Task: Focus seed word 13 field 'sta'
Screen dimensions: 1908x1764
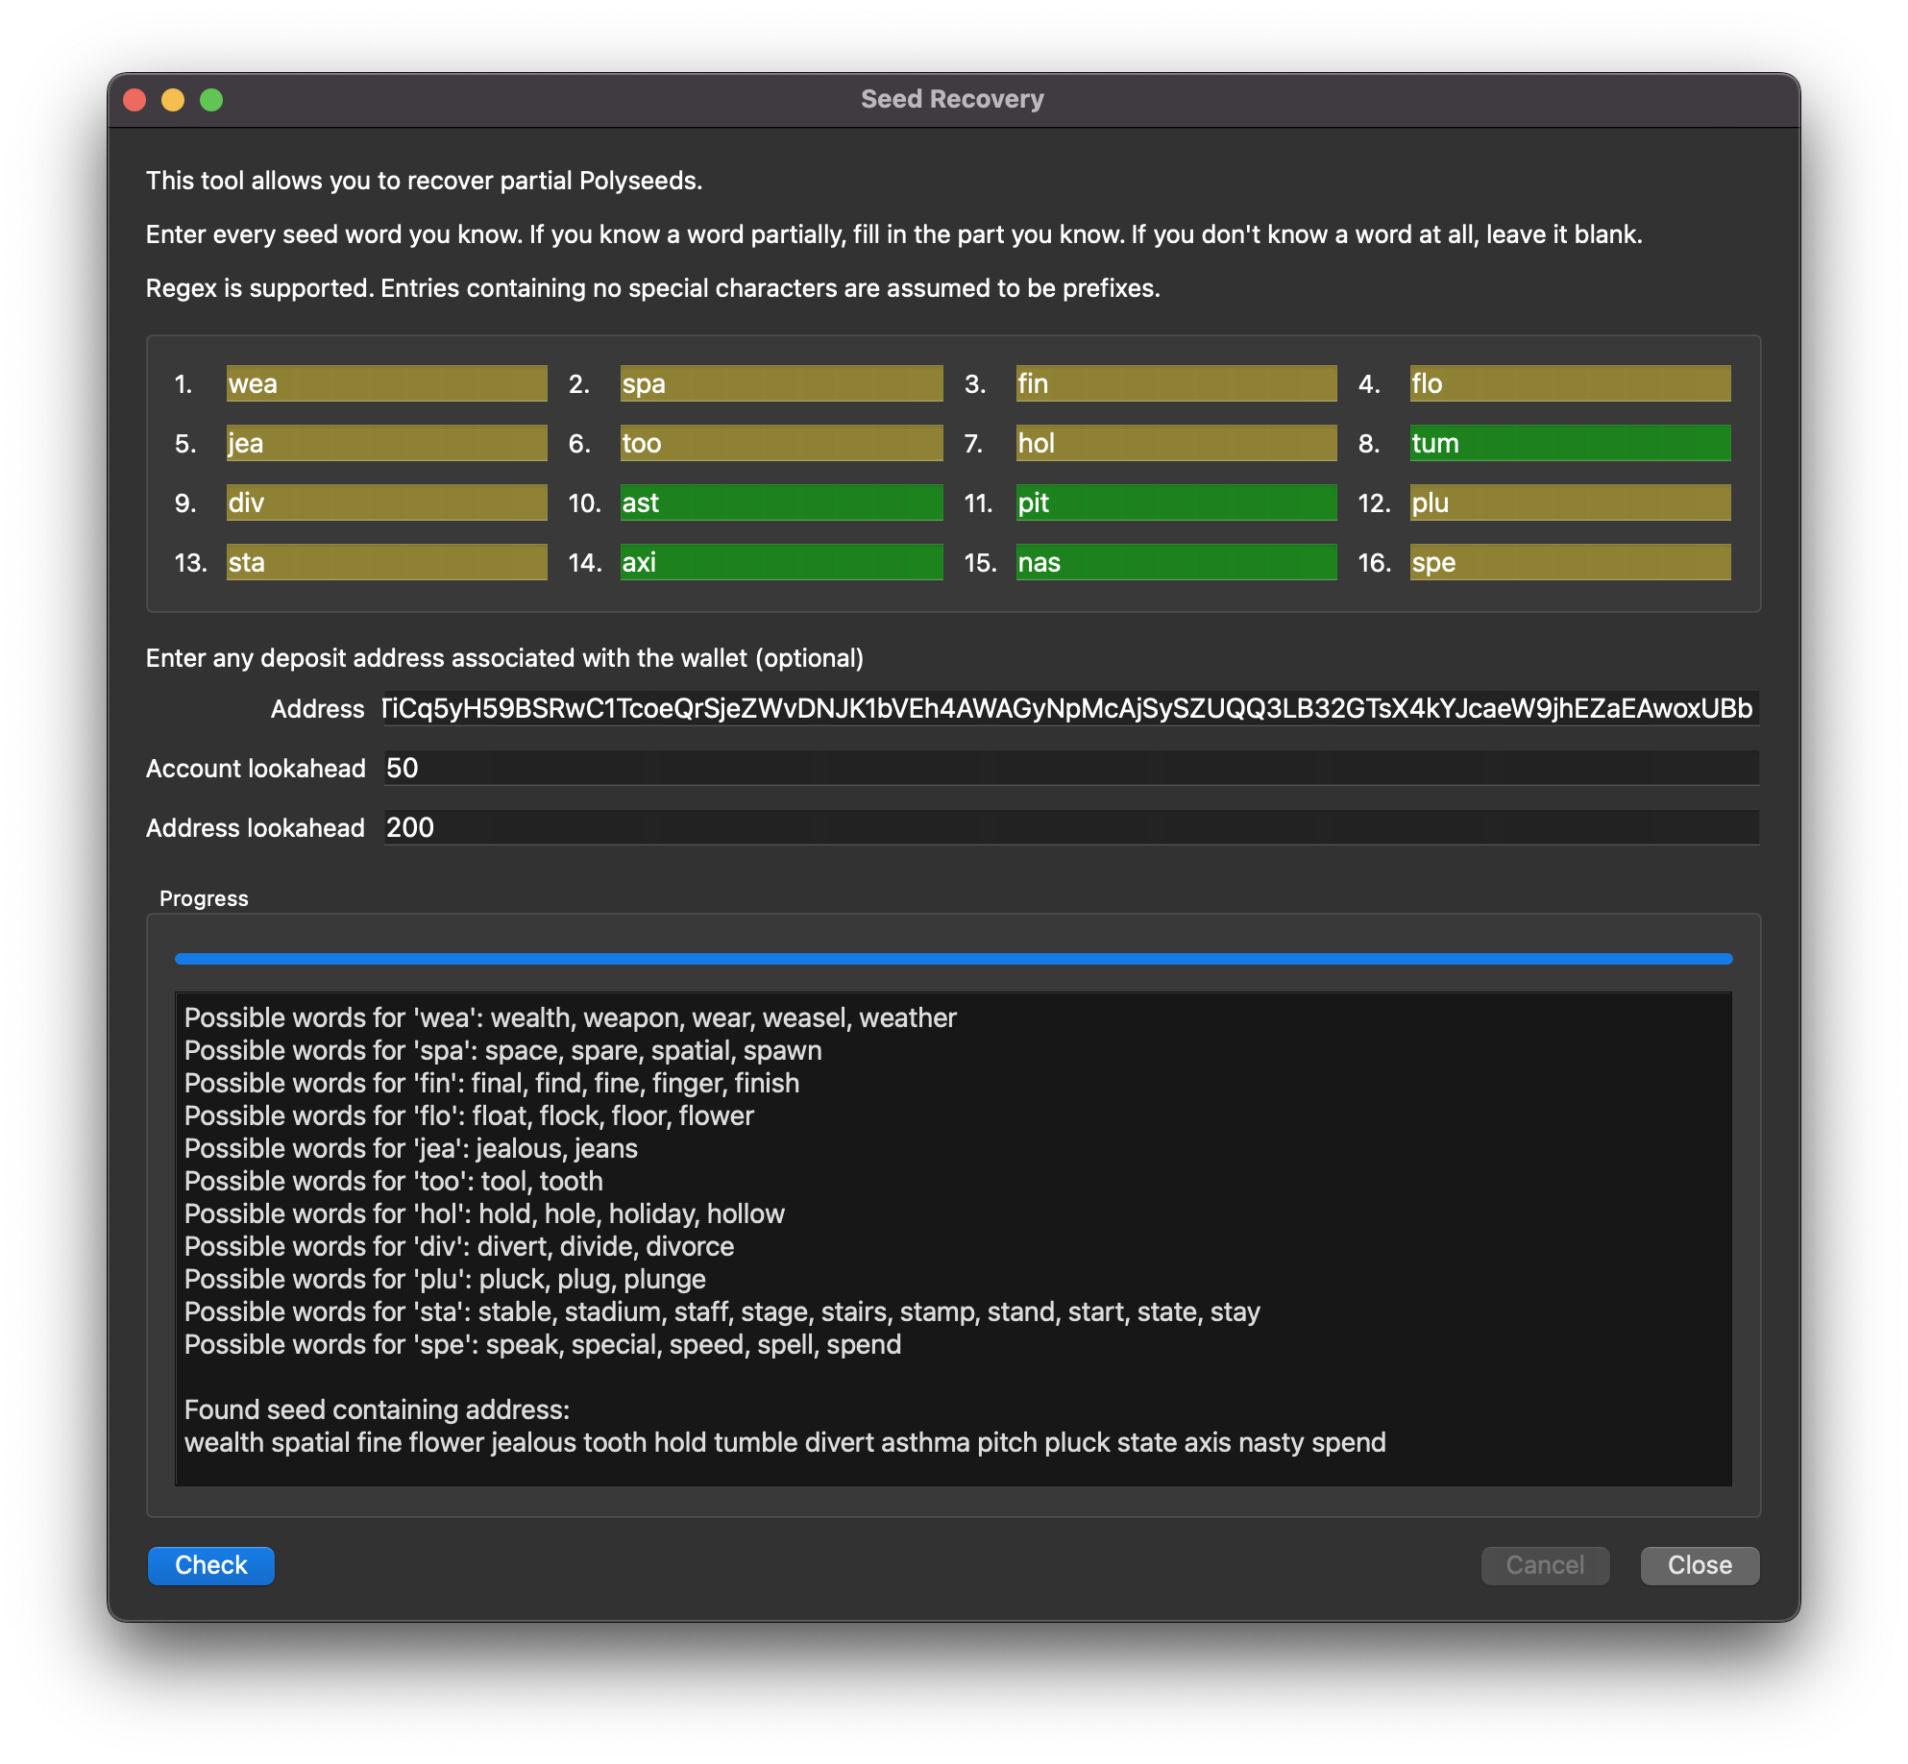Action: 386,562
